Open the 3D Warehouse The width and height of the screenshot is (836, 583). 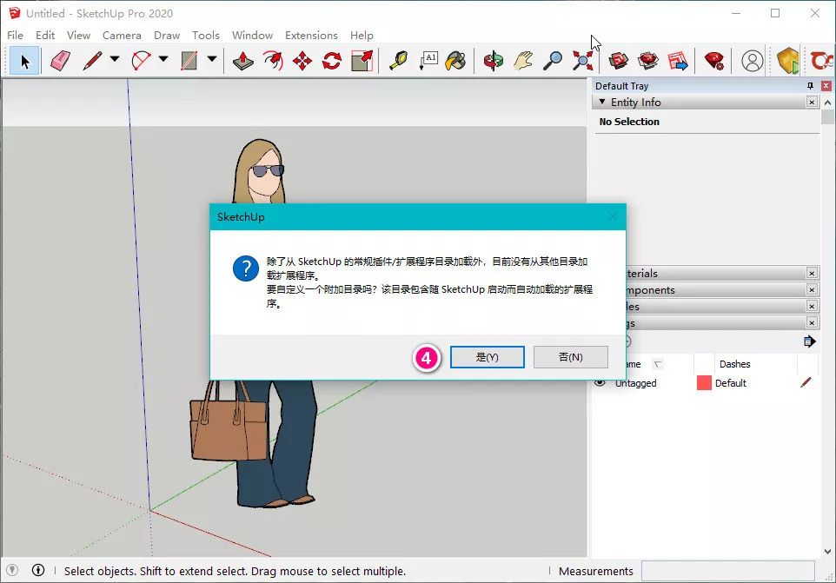coord(619,61)
